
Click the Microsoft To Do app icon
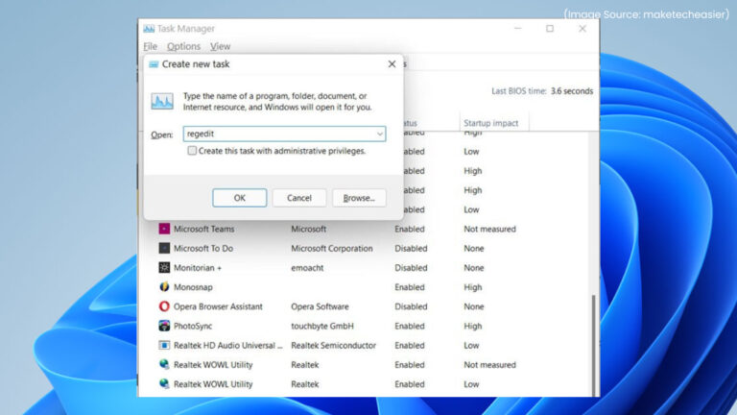pyautogui.click(x=164, y=248)
